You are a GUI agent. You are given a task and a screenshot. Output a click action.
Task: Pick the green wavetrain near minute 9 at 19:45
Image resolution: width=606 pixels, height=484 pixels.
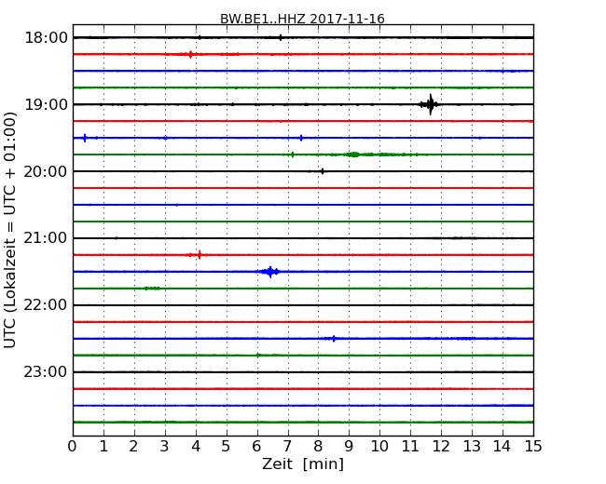click(x=353, y=155)
